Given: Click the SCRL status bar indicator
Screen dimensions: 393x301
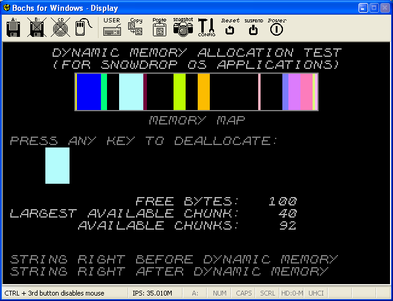Looking at the screenshot, I should coord(268,293).
